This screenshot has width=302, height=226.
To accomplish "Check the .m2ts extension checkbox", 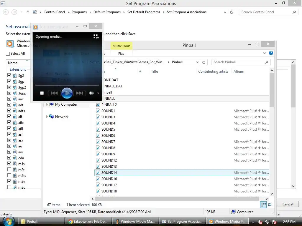I will [x=9, y=175].
